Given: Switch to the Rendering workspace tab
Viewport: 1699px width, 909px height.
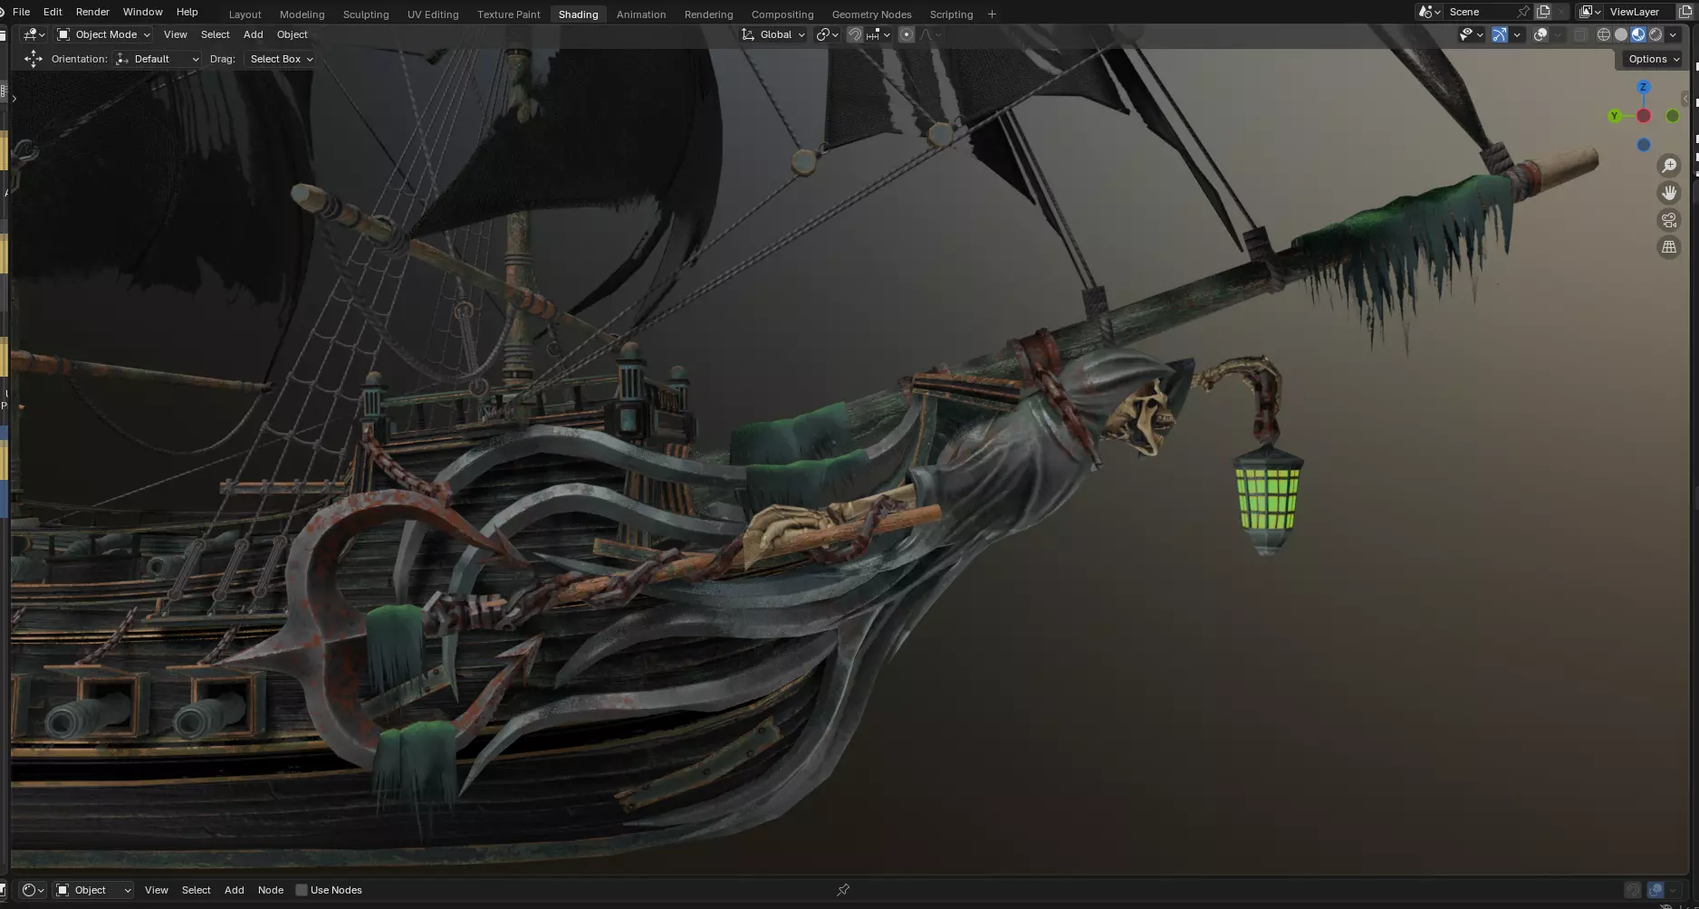Looking at the screenshot, I should click(x=708, y=14).
